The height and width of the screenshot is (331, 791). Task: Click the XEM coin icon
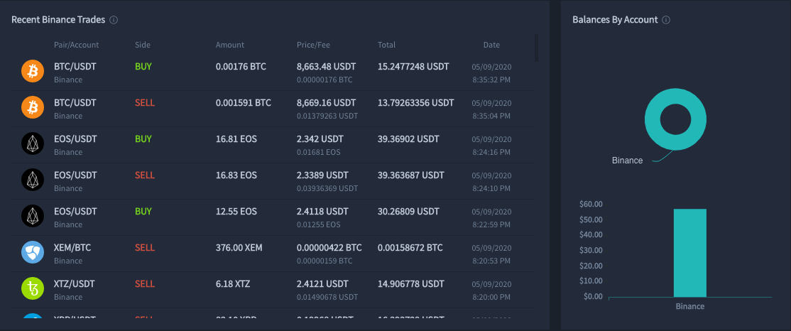click(33, 254)
